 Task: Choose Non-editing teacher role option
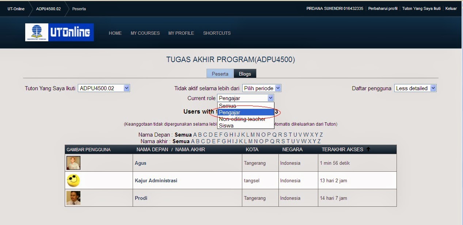click(x=246, y=119)
